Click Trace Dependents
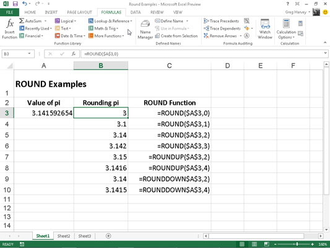The height and width of the screenshot is (248, 330). [222, 29]
